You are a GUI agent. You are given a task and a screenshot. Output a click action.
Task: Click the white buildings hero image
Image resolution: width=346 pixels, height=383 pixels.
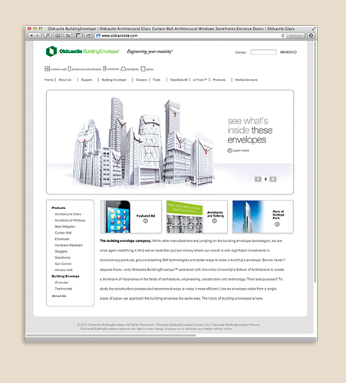[143, 142]
